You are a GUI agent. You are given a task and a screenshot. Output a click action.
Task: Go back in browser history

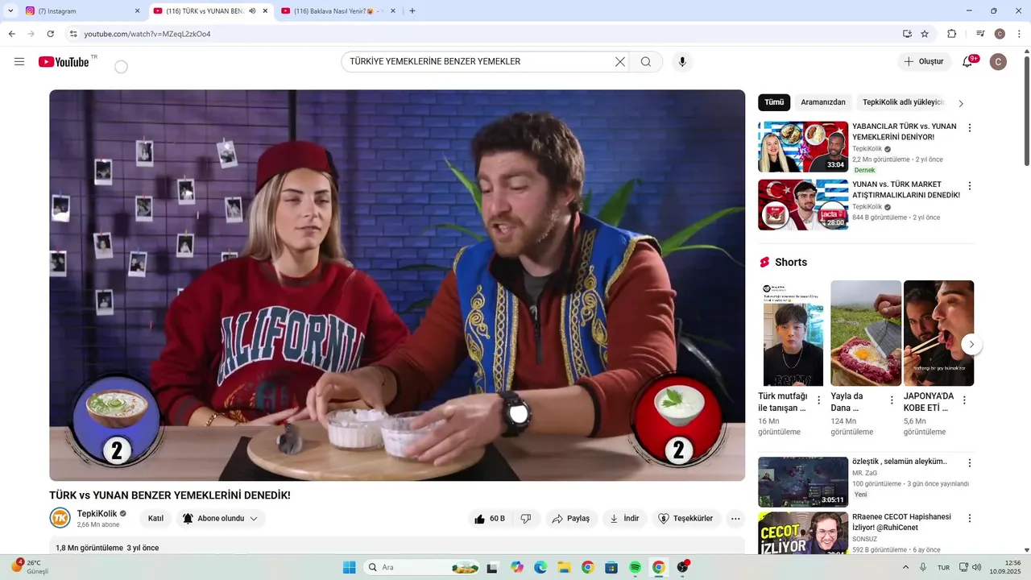(x=11, y=34)
